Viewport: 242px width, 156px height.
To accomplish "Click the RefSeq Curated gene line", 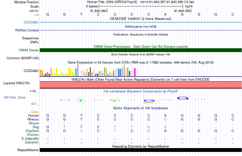I will coord(141,30).
